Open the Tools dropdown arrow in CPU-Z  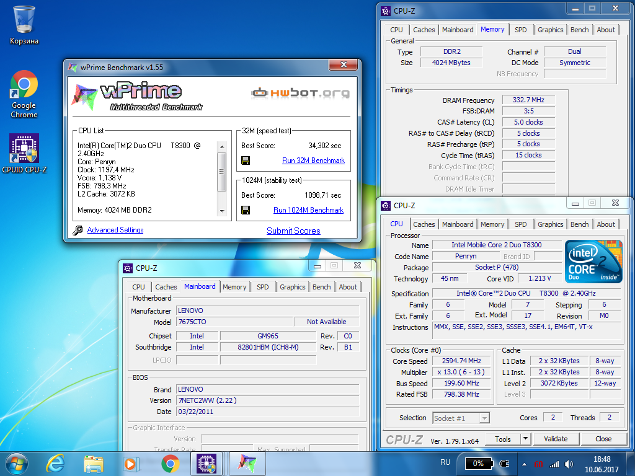pyautogui.click(x=525, y=439)
